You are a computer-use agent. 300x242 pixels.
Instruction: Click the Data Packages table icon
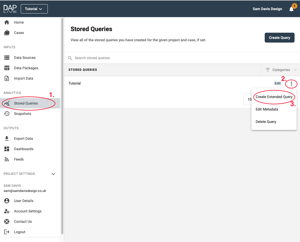coord(7,68)
